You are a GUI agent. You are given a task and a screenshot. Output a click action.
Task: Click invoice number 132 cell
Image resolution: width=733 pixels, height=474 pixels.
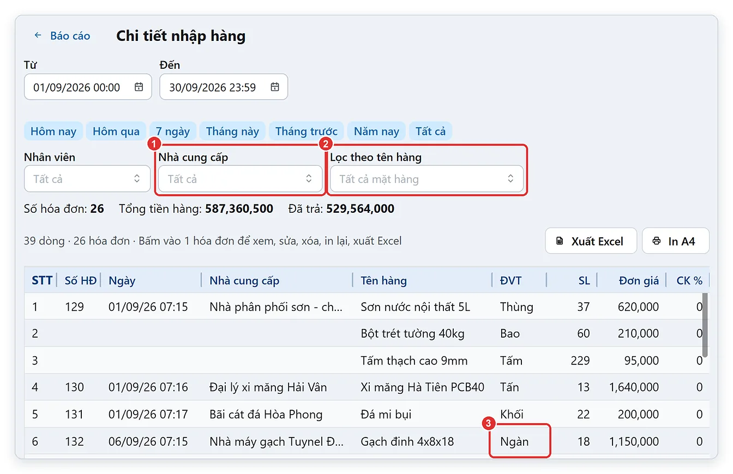(74, 442)
